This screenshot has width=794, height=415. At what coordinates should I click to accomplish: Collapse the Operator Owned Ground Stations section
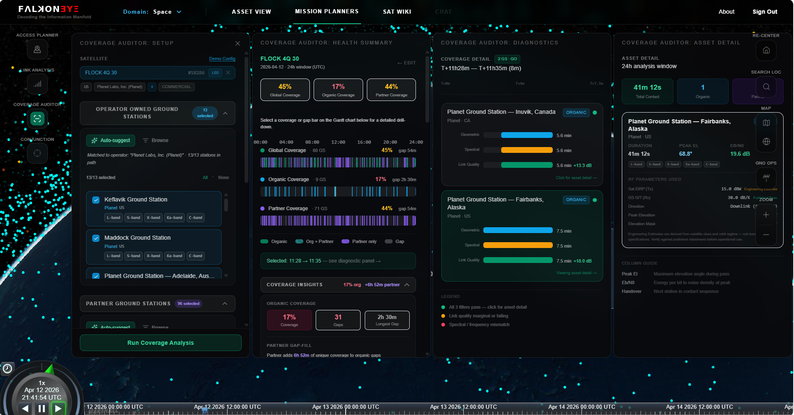coord(225,113)
